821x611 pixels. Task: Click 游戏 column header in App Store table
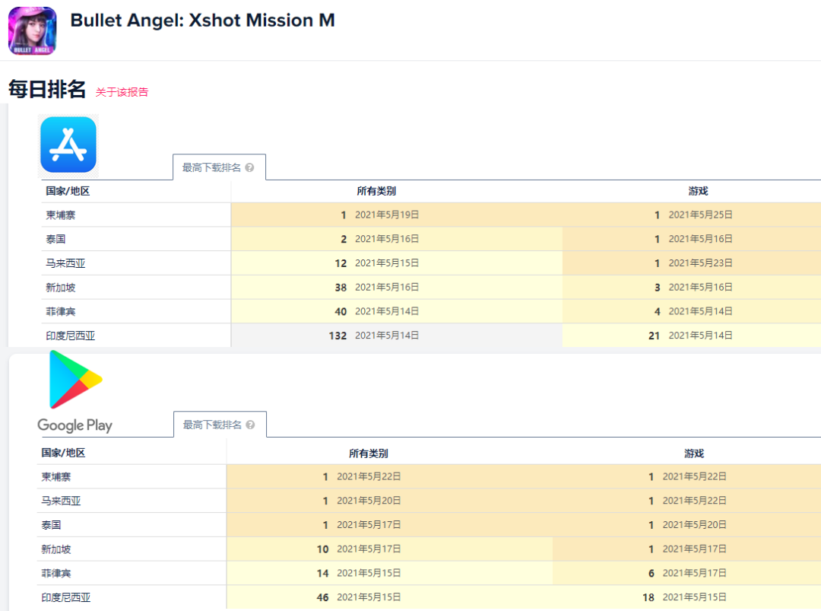click(x=698, y=191)
